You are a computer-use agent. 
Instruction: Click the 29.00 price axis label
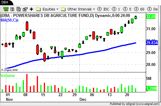pos(151,53)
